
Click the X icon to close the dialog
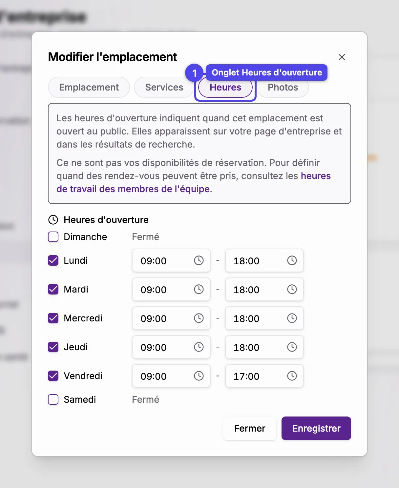(342, 57)
